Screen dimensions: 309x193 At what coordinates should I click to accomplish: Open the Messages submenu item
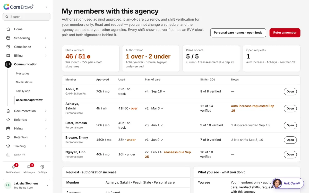tap(23, 73)
